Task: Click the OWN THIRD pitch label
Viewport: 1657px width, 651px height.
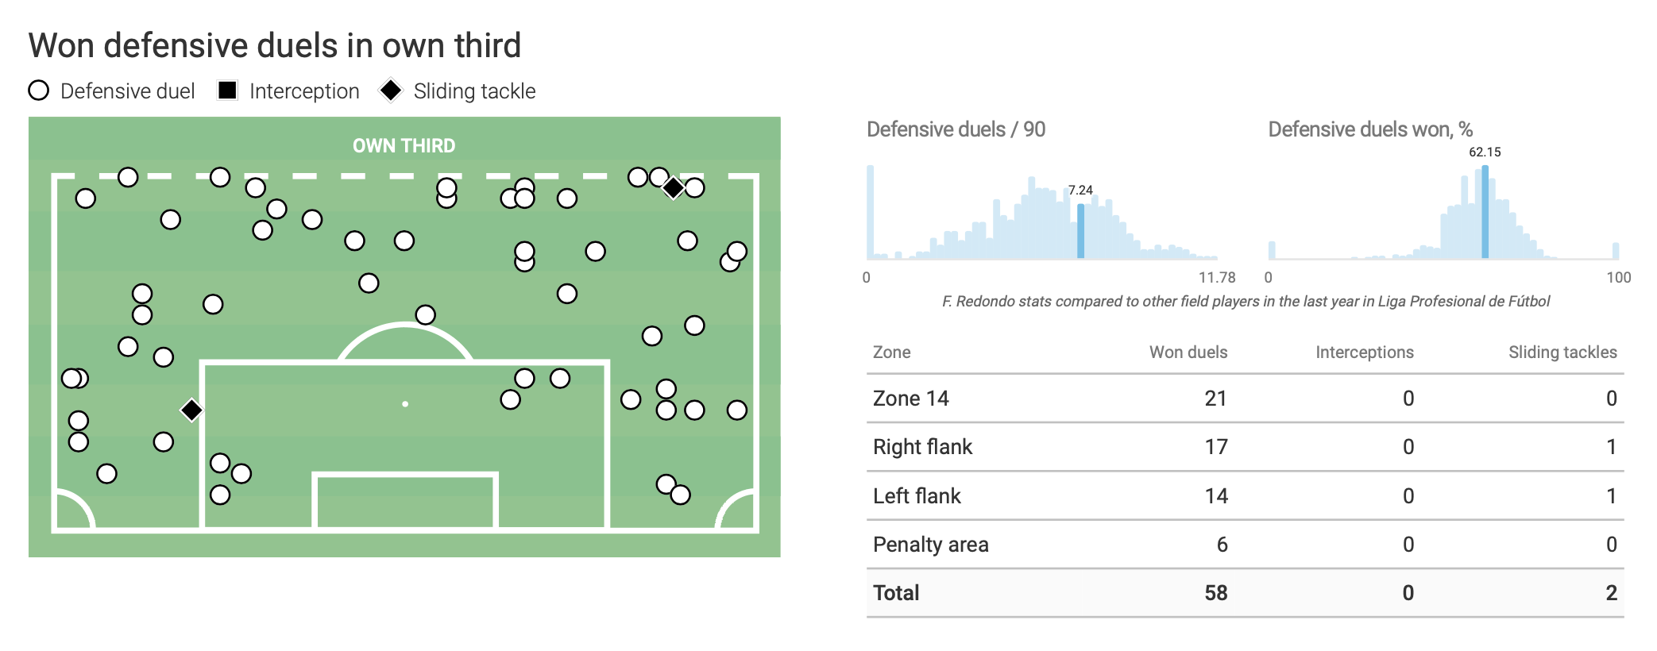Action: tap(404, 146)
